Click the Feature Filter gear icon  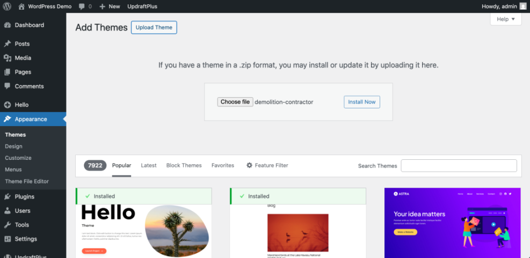[250, 165]
